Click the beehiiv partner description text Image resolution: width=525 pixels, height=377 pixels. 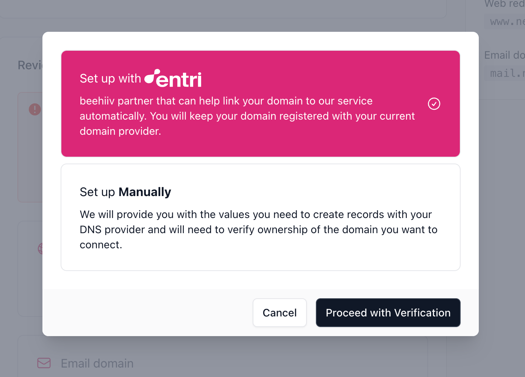247,116
